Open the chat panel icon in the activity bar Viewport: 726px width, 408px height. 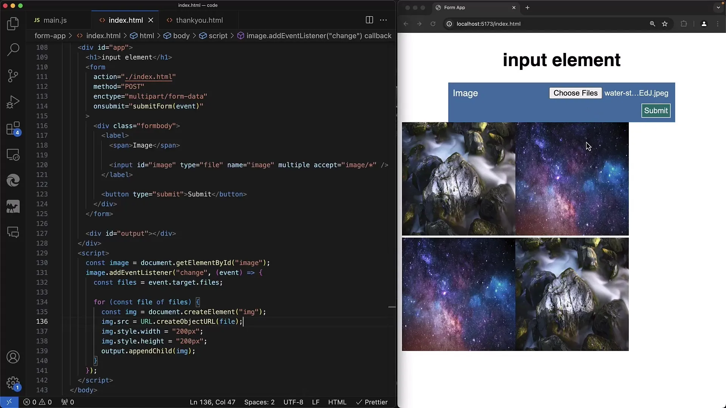[13, 232]
